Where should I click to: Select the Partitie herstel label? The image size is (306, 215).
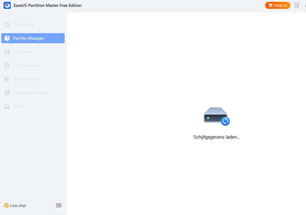(x=26, y=79)
